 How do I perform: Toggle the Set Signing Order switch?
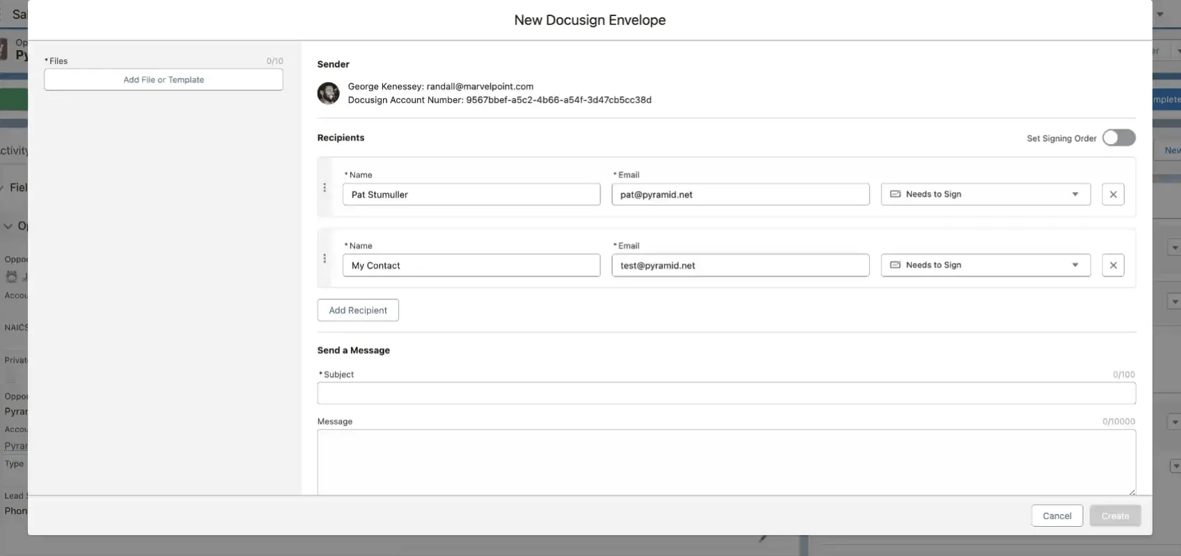[x=1118, y=138]
